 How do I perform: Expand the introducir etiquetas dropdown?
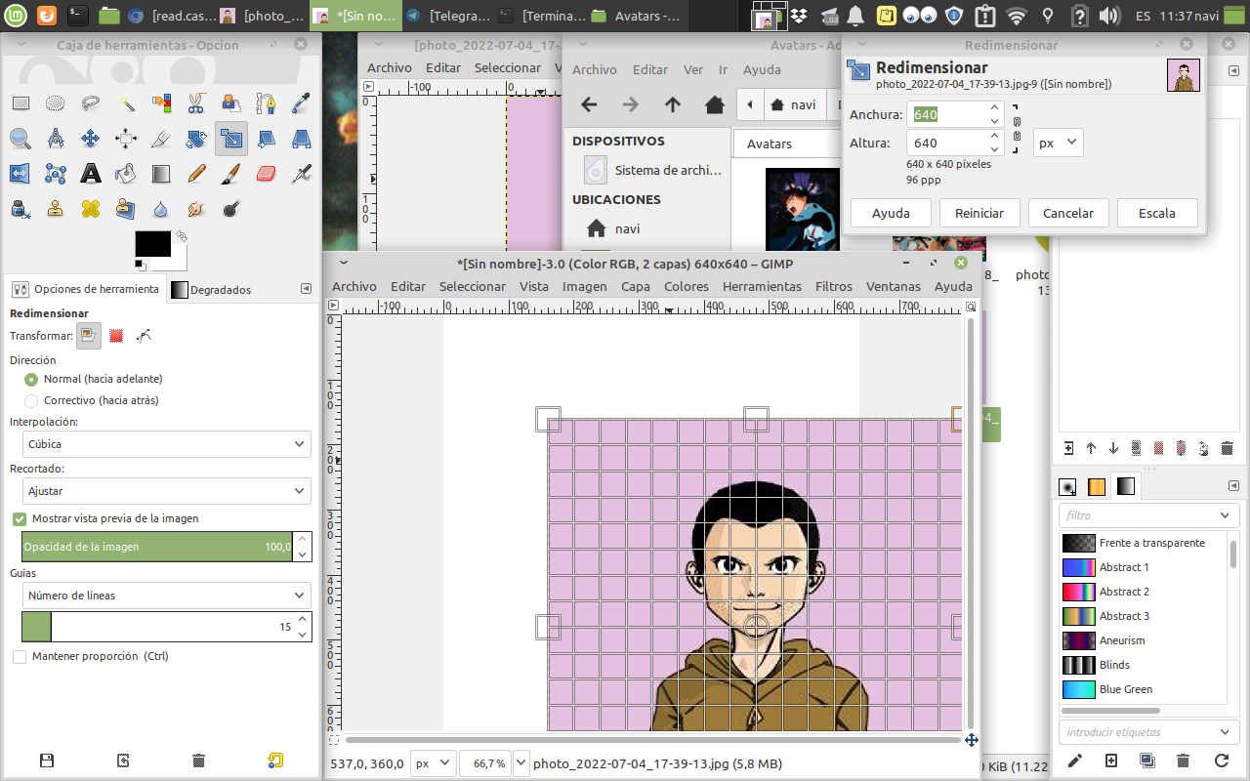pos(1148,732)
